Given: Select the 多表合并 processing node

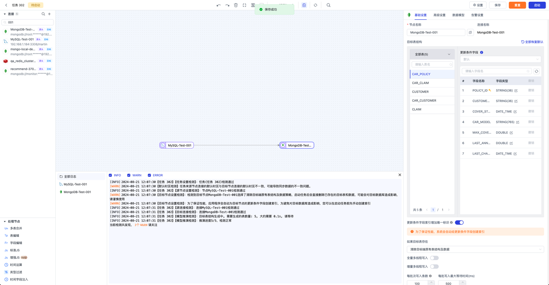Looking at the screenshot, I should [x=16, y=228].
